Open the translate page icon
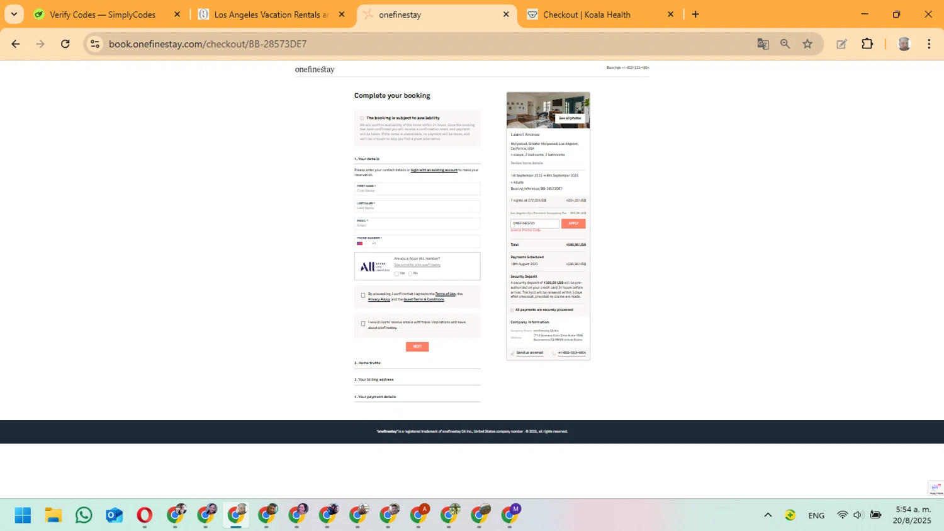Image resolution: width=944 pixels, height=531 pixels. (x=763, y=44)
